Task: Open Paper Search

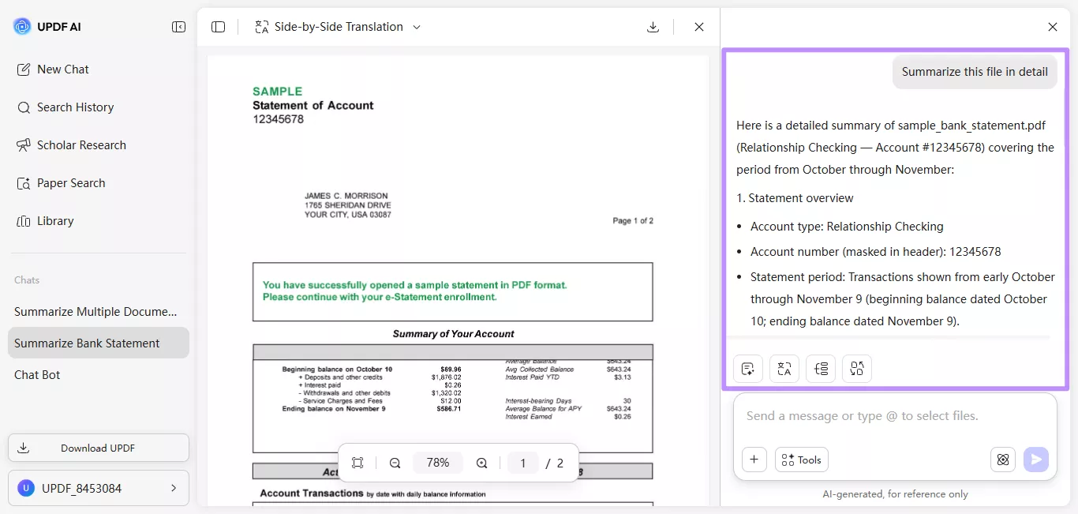Action: [61, 183]
